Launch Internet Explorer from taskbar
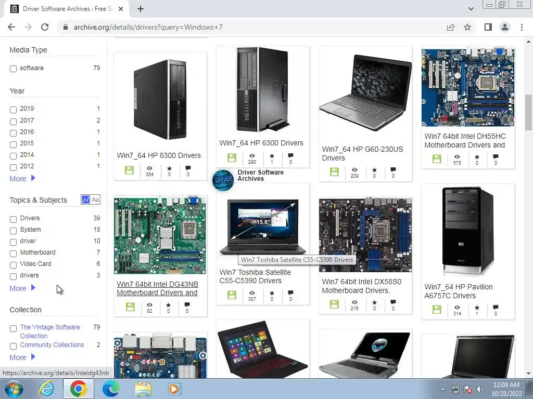Viewport: 533px width, 399px height. click(x=46, y=389)
